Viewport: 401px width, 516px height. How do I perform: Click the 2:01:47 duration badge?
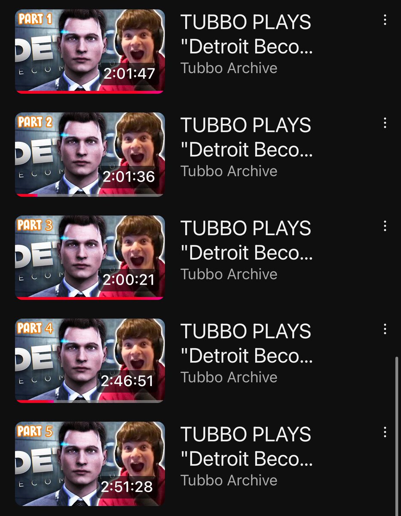129,74
